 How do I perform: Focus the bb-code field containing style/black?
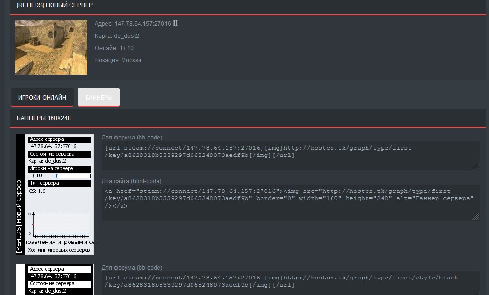pos(290,282)
